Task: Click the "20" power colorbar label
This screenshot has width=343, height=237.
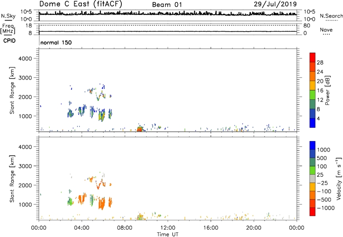Action: [320, 81]
